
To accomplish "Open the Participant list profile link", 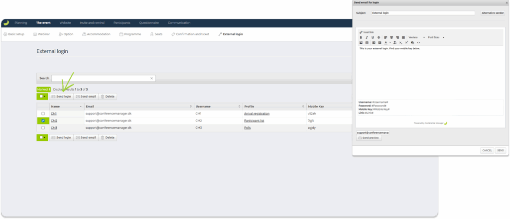I will [x=255, y=120].
